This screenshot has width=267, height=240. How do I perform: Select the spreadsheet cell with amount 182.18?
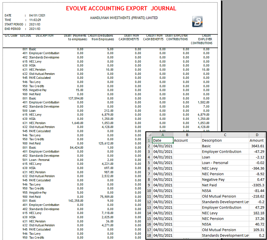257,213
